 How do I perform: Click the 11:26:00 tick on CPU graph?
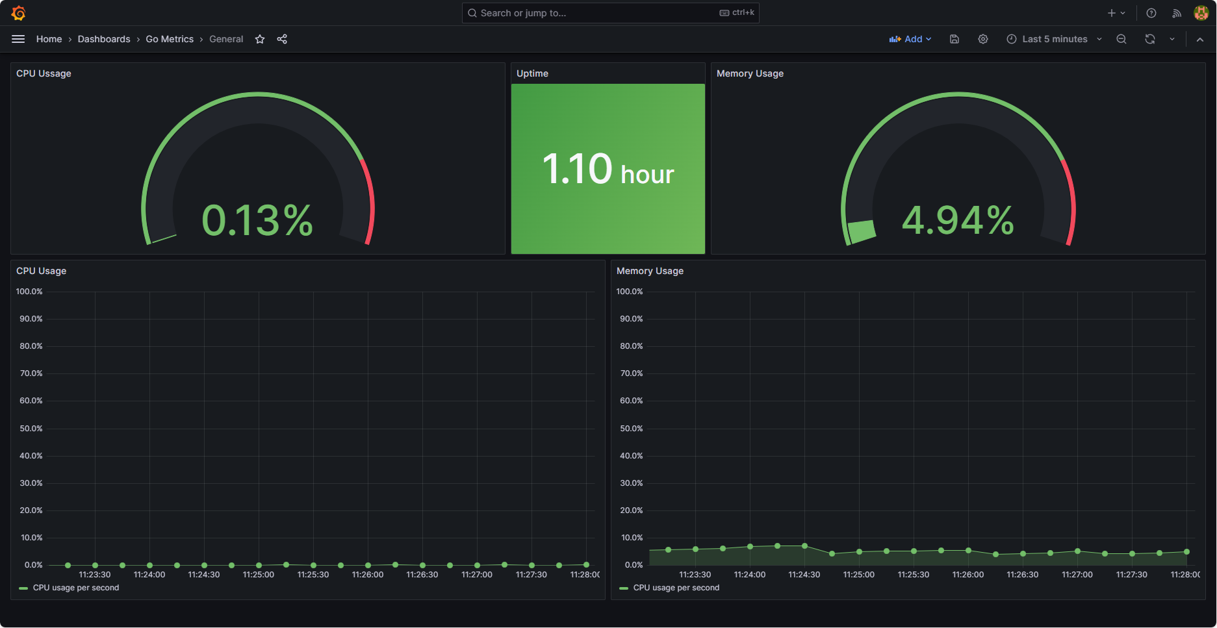tap(368, 575)
